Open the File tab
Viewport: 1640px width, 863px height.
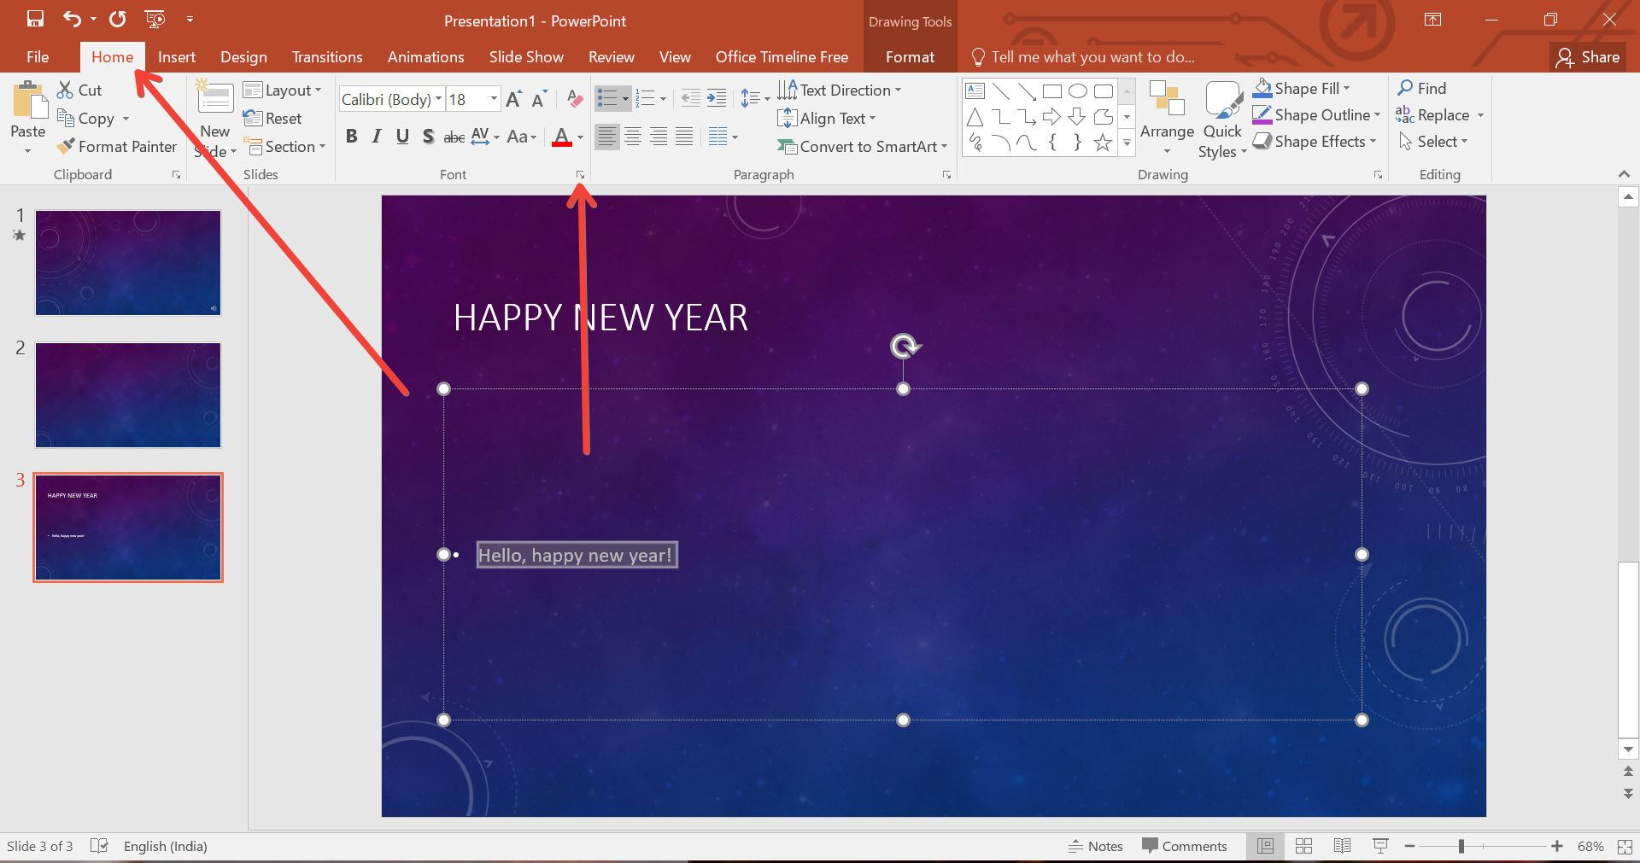click(38, 57)
